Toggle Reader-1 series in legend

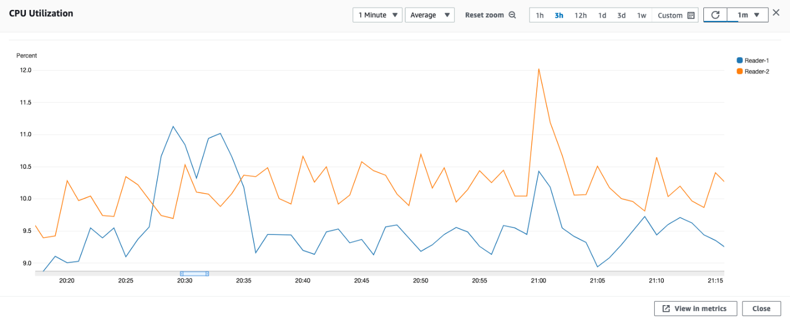752,60
